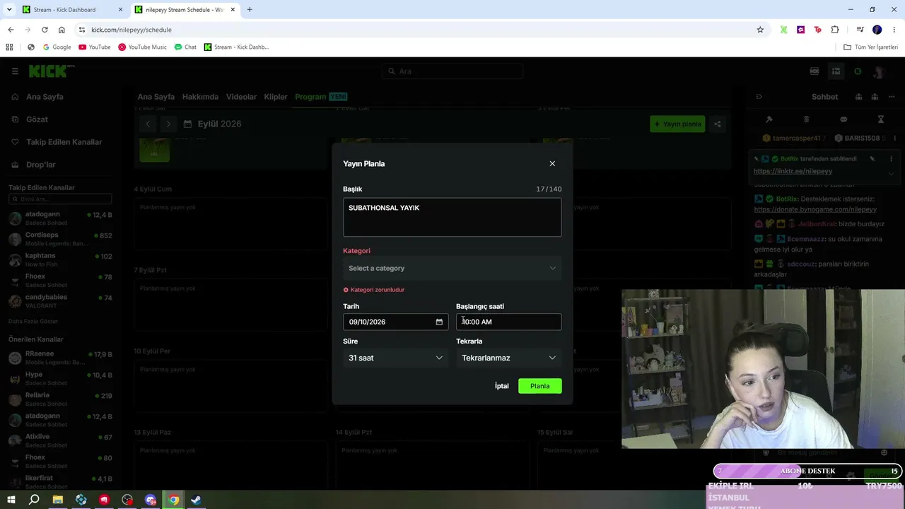Go back in the browser
Screen dimensions: 905x509
(x=11, y=30)
